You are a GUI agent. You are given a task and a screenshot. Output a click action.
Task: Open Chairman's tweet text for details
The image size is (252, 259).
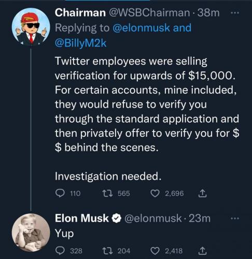pos(147,119)
